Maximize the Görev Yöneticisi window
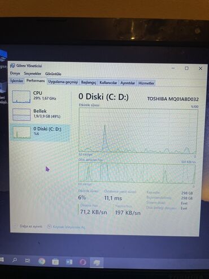209x279 pixels. pyautogui.click(x=186, y=68)
